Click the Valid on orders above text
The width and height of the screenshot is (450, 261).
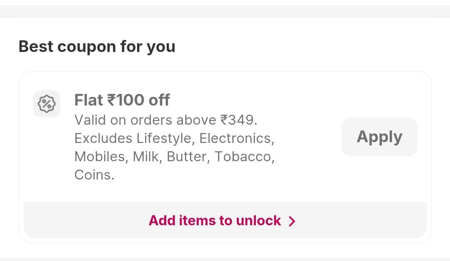point(146,120)
